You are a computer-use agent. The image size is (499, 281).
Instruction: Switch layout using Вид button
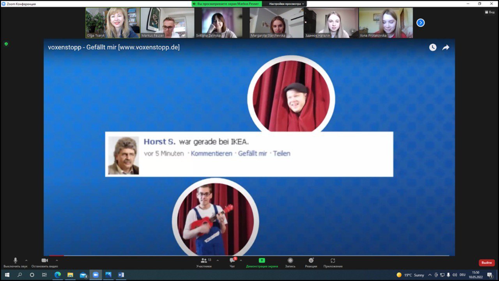pyautogui.click(x=489, y=12)
